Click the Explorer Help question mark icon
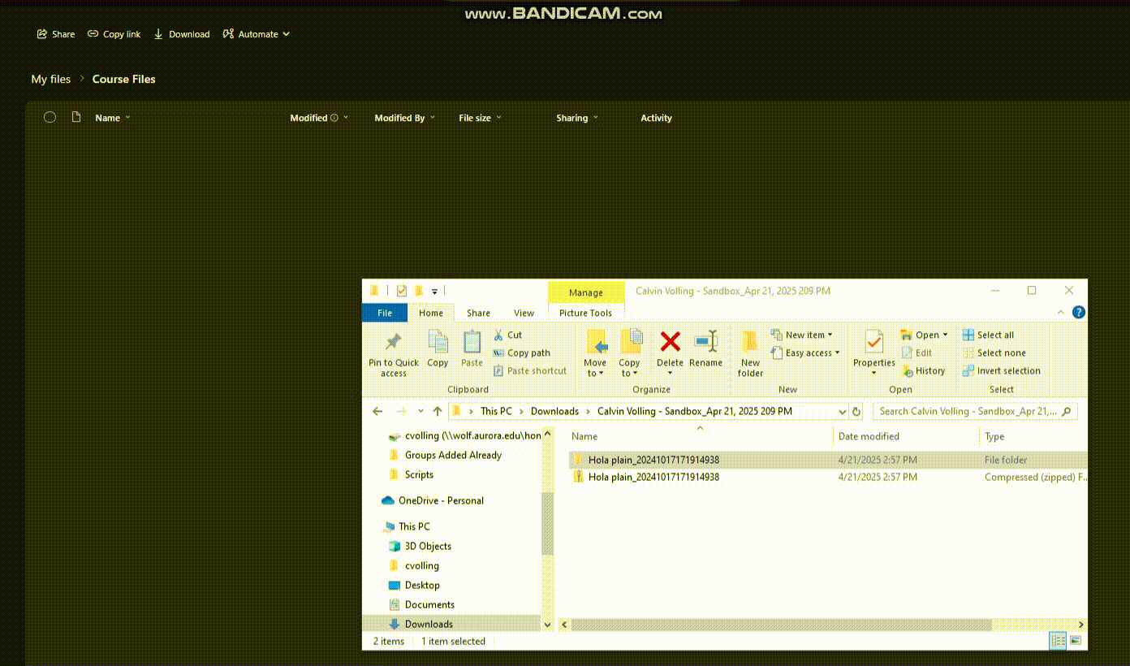The height and width of the screenshot is (666, 1130). [1079, 313]
